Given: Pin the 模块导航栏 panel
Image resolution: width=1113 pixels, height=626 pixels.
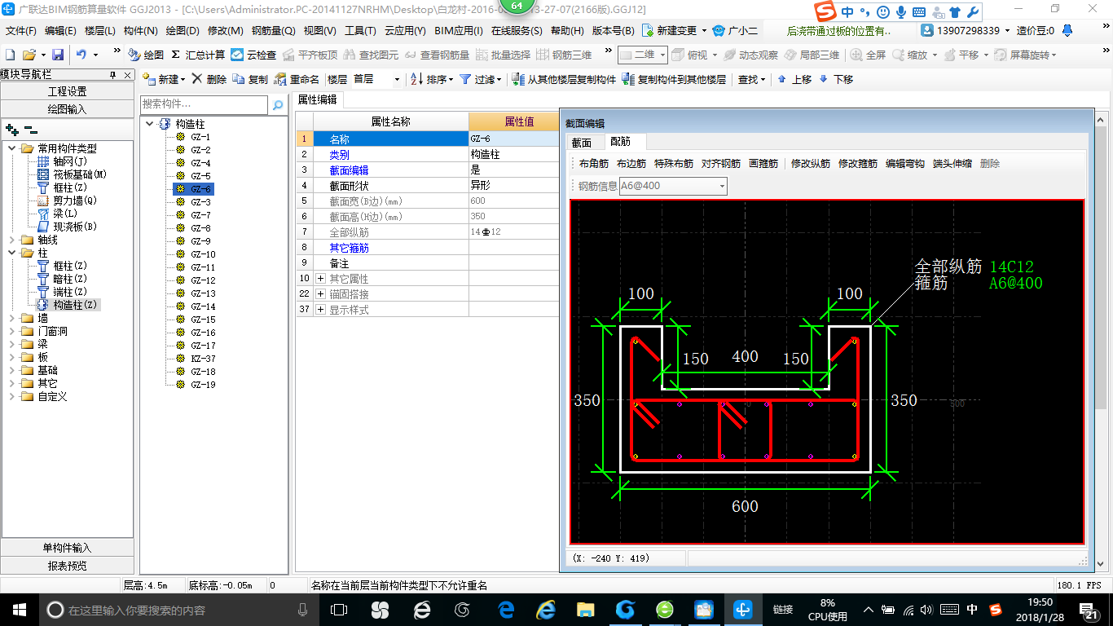Looking at the screenshot, I should [112, 74].
